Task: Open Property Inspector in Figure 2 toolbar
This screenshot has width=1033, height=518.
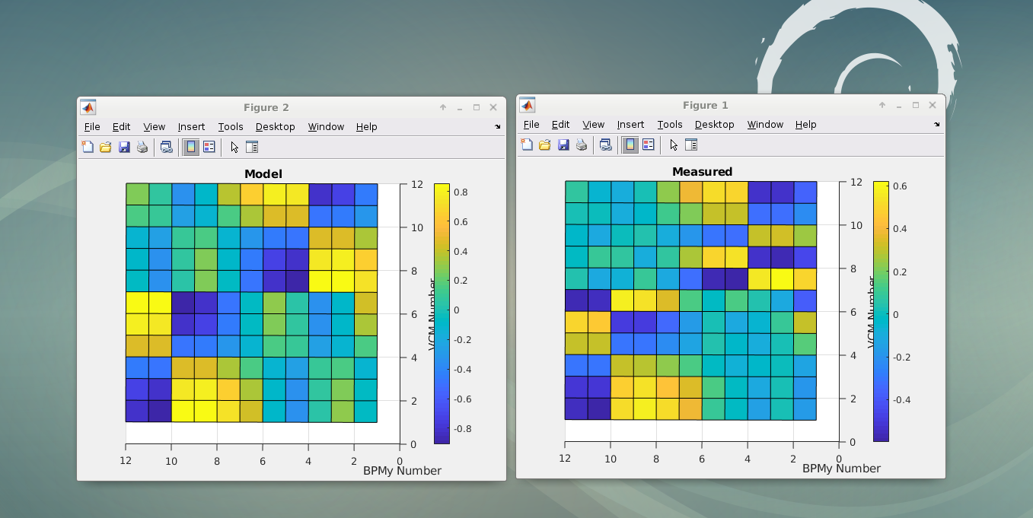Action: click(252, 147)
